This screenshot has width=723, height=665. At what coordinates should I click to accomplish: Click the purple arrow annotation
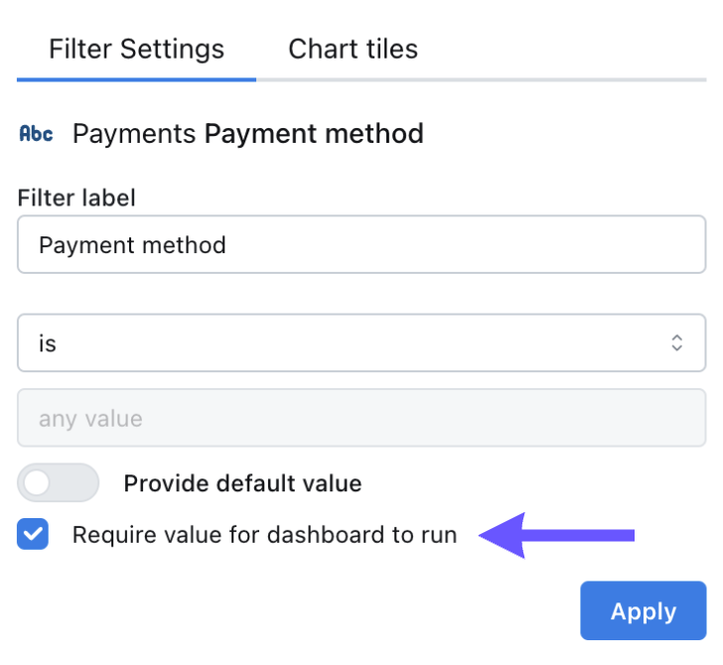pos(556,535)
